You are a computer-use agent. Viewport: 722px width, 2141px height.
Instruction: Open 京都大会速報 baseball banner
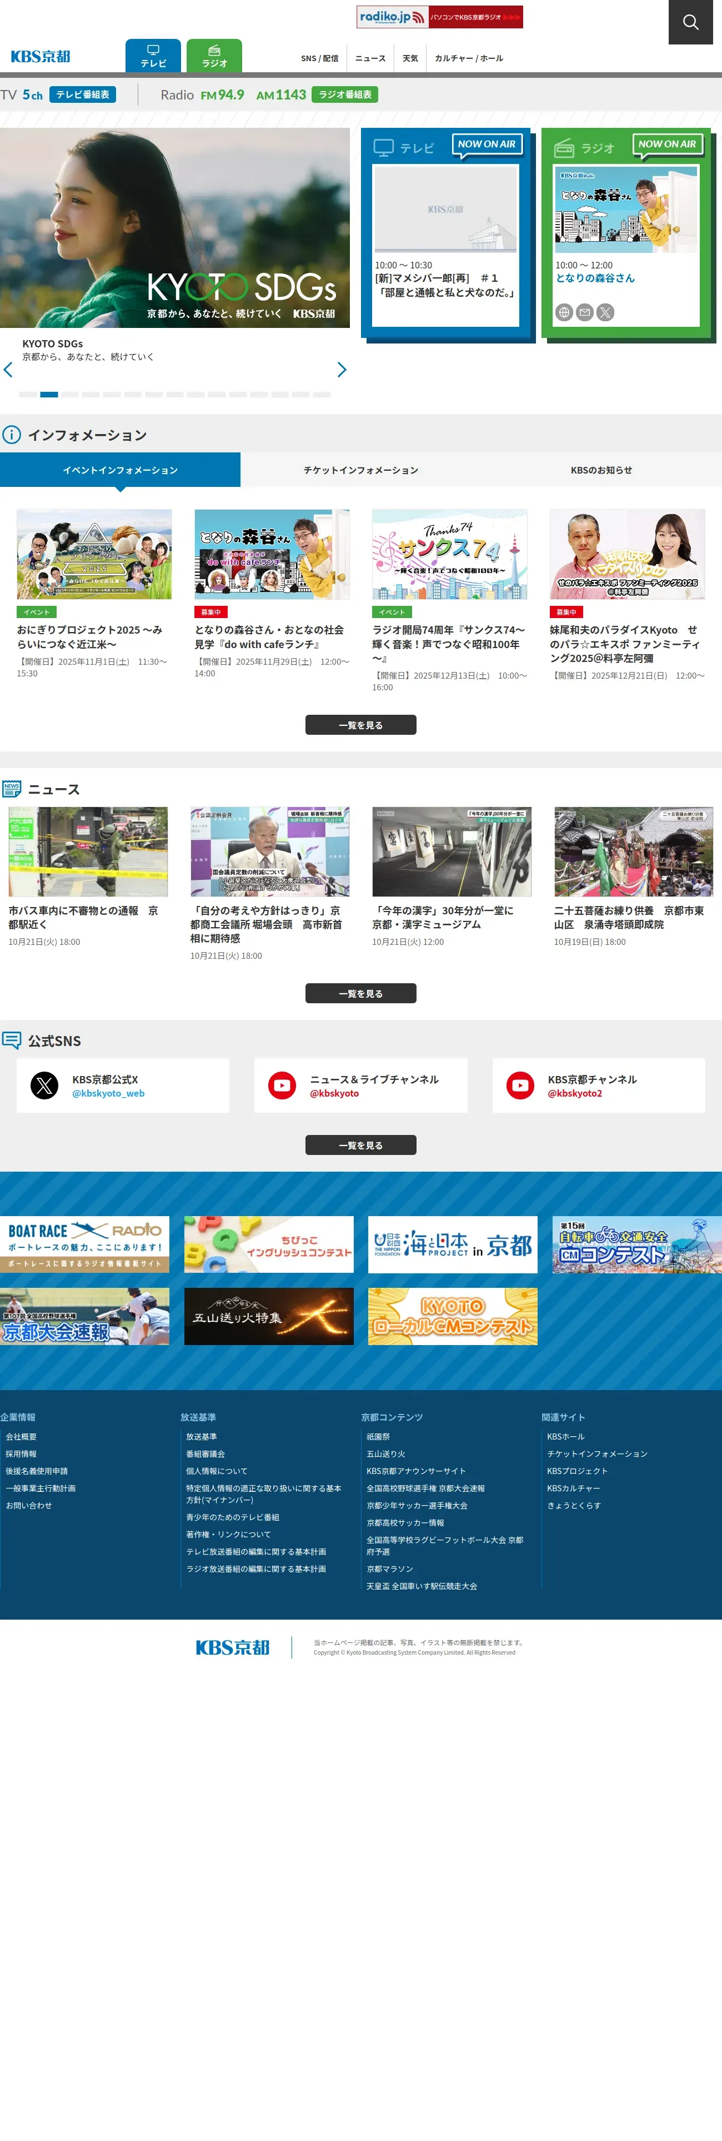(85, 1317)
